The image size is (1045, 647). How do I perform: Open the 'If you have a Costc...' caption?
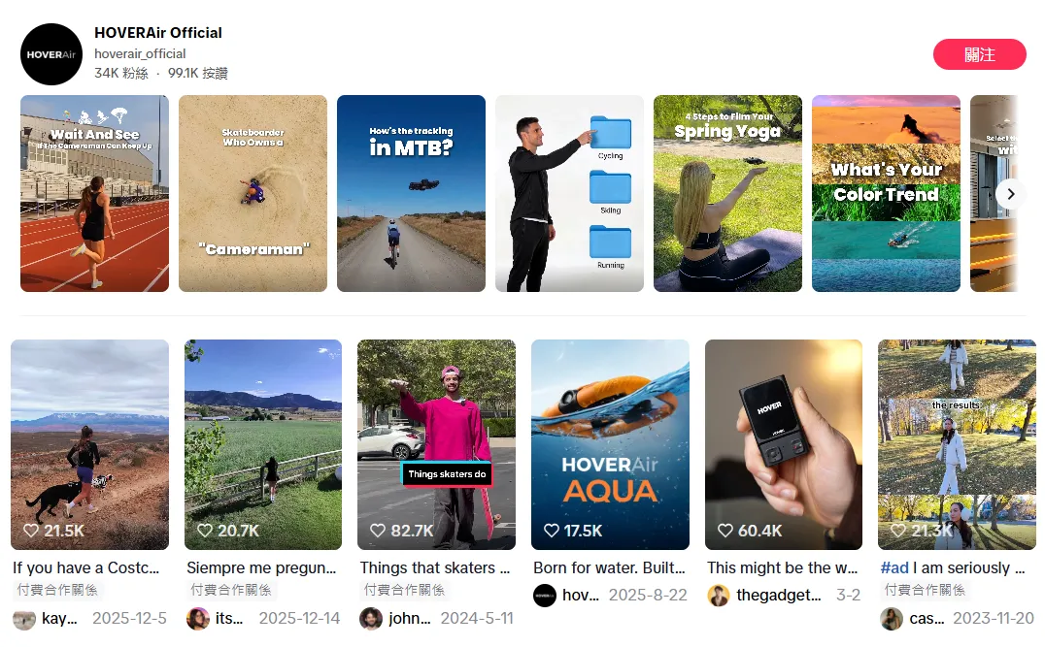coord(86,567)
